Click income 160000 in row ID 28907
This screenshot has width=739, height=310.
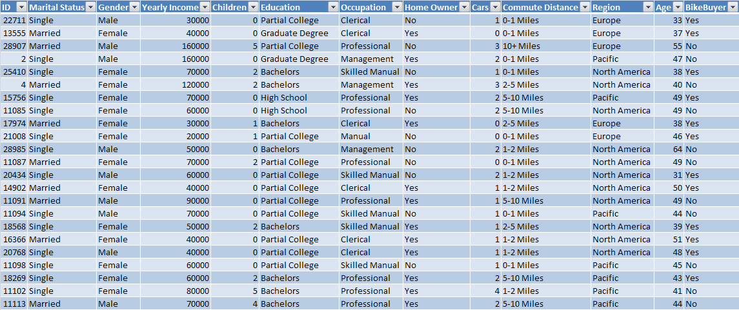tap(176, 46)
